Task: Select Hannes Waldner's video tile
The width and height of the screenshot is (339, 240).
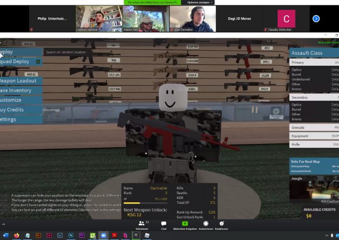Action: [99, 19]
